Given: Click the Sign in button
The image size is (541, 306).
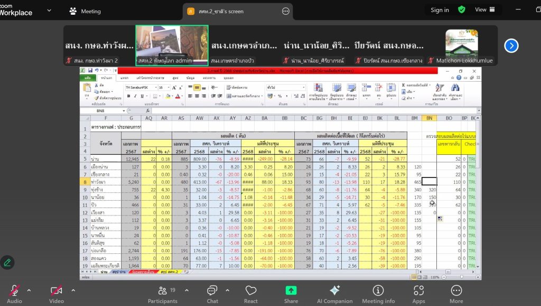Looking at the screenshot, I should (440, 10).
